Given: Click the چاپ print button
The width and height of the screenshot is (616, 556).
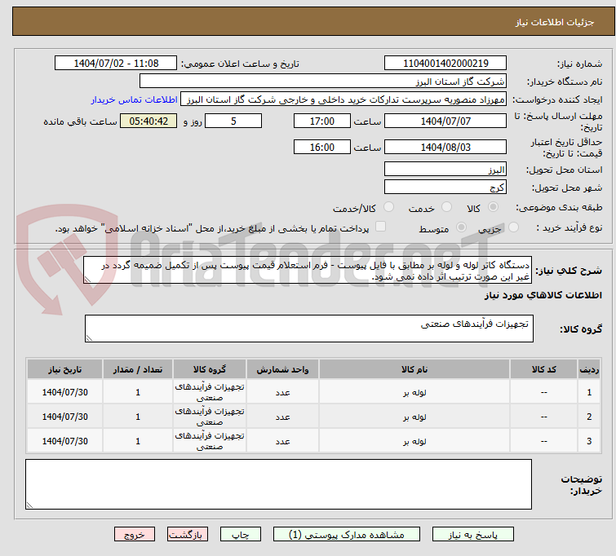Looking at the screenshot, I should [x=241, y=535].
